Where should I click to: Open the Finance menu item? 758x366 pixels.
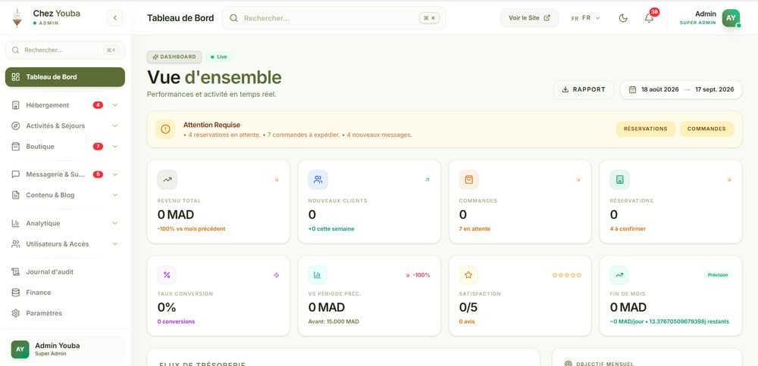tap(64, 293)
